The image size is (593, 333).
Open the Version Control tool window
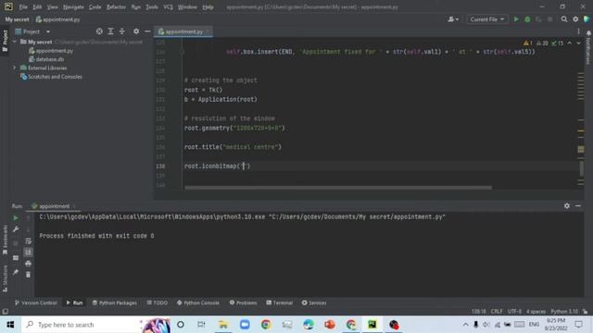pos(35,302)
